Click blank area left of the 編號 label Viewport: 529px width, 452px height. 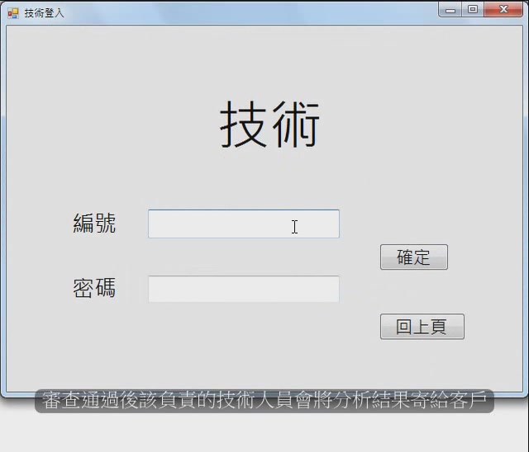[37, 224]
